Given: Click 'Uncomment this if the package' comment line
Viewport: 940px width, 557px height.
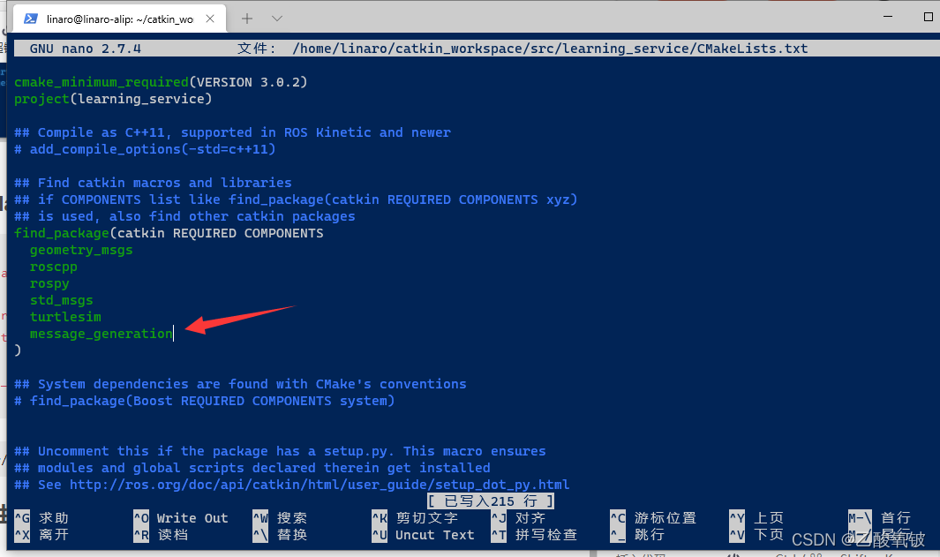Looking at the screenshot, I should (x=280, y=451).
